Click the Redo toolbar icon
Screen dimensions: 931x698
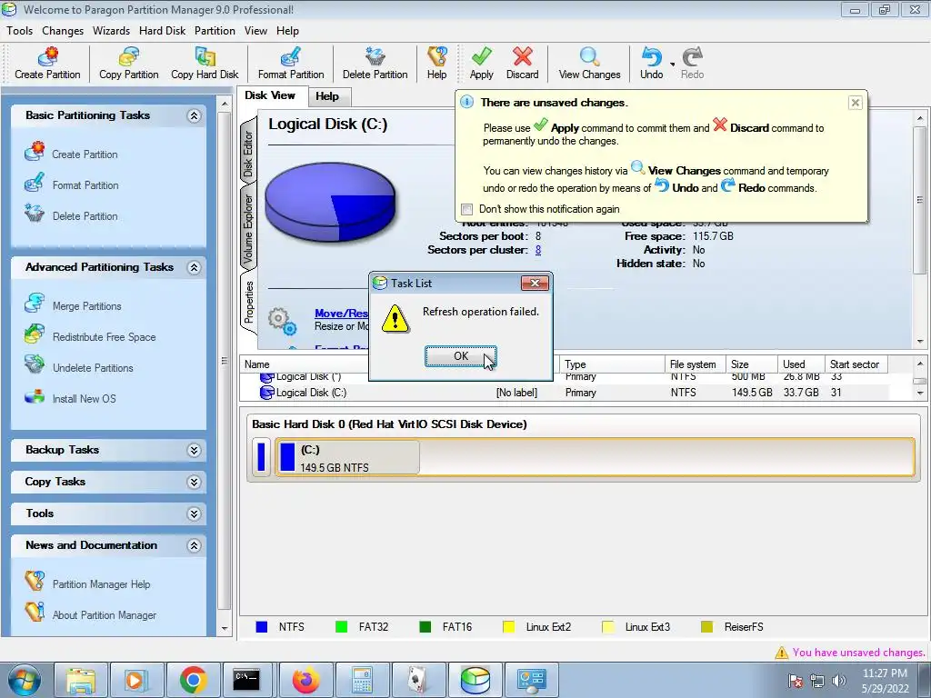point(692,57)
